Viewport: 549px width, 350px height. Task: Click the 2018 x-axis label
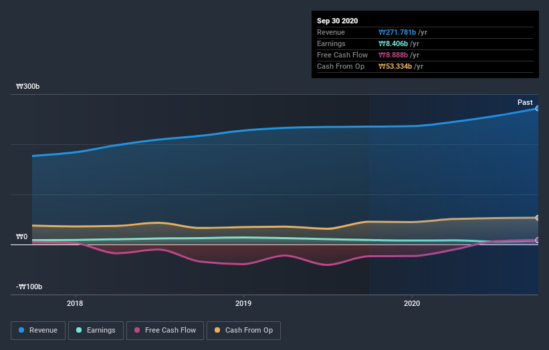(x=75, y=303)
